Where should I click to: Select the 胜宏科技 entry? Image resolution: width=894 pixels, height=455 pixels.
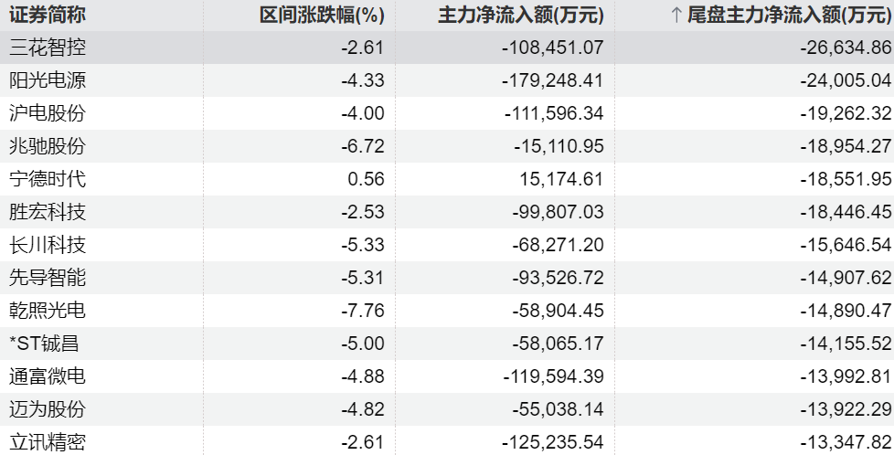click(48, 212)
